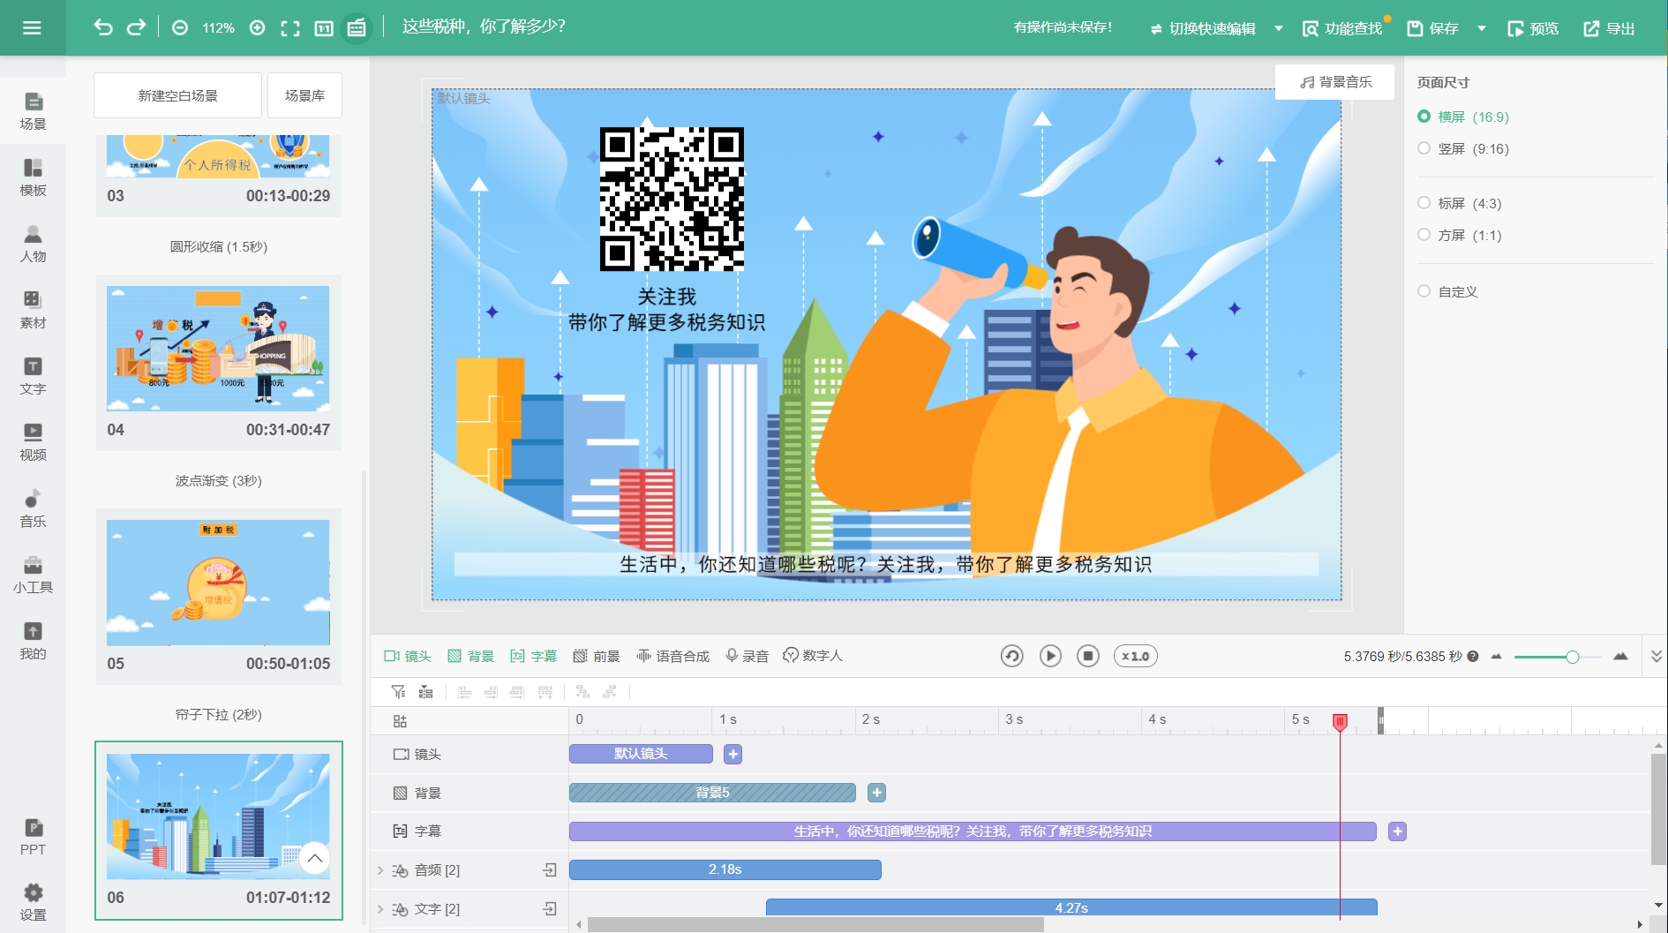Viewport: 1668px width, 933px height.
Task: Adjust the timeline zoom slider handle
Action: [x=1572, y=657]
